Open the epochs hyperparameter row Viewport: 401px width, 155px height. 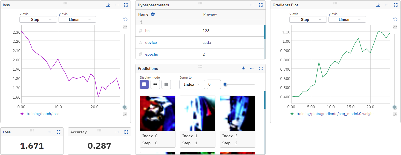coord(200,54)
